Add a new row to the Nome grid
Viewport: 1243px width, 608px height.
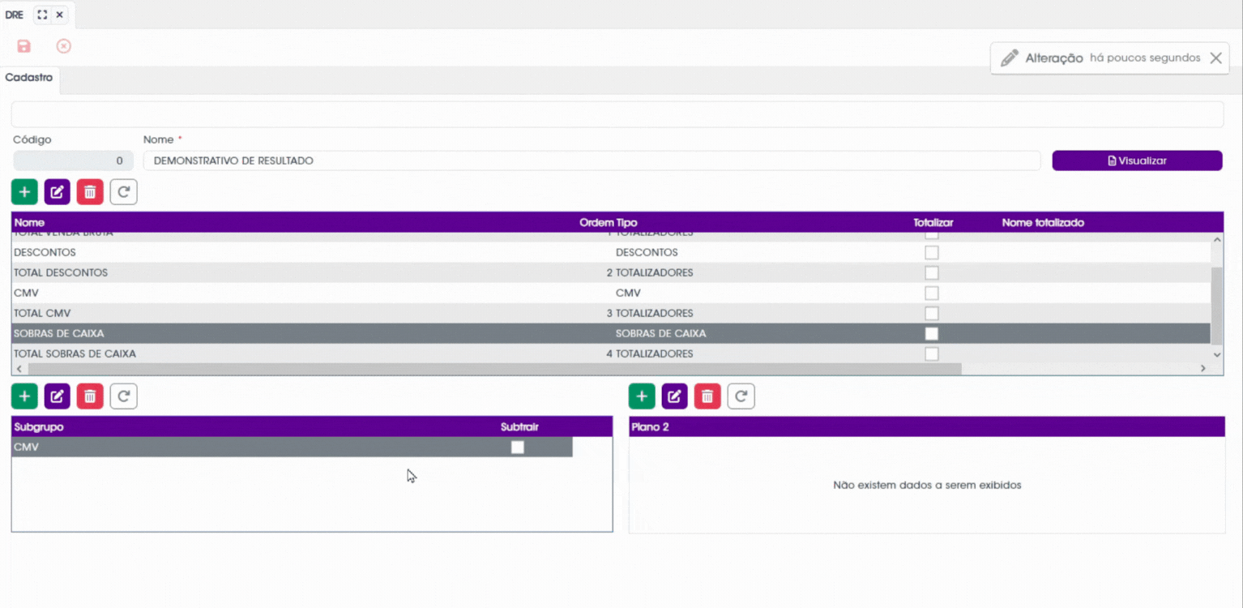click(x=24, y=192)
